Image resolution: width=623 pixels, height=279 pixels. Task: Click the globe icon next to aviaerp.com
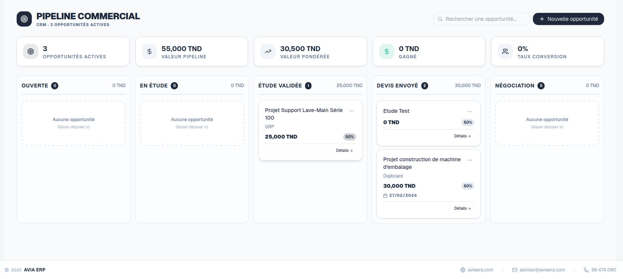point(463,270)
